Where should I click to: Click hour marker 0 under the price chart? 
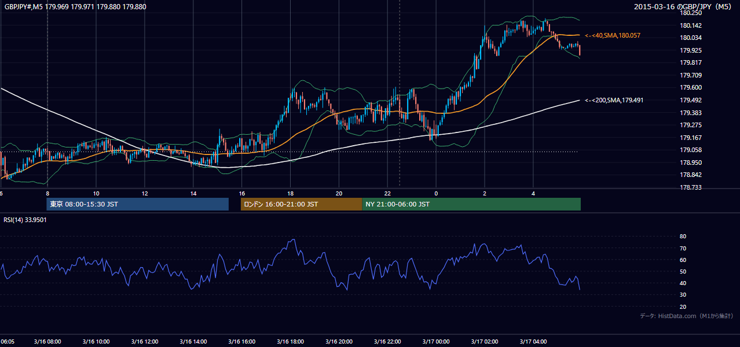click(436, 194)
